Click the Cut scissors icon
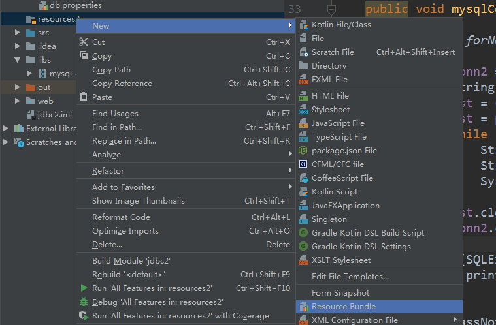 click(83, 42)
